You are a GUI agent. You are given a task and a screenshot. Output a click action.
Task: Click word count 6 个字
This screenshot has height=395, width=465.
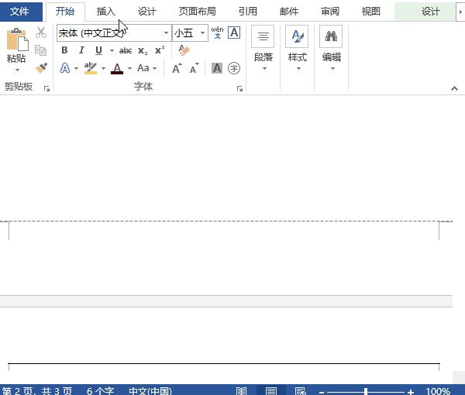point(100,391)
